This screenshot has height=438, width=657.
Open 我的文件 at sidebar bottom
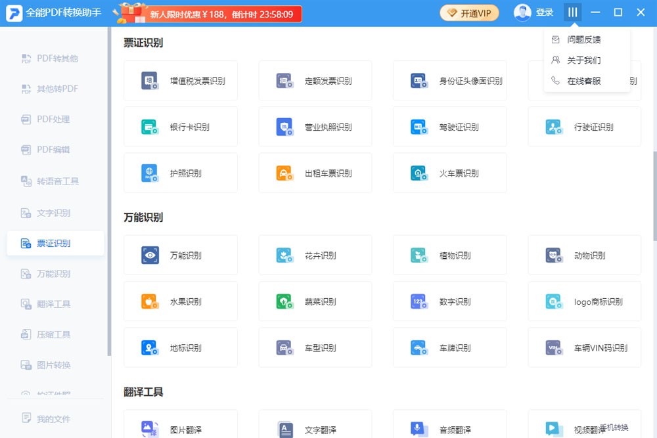[53, 419]
